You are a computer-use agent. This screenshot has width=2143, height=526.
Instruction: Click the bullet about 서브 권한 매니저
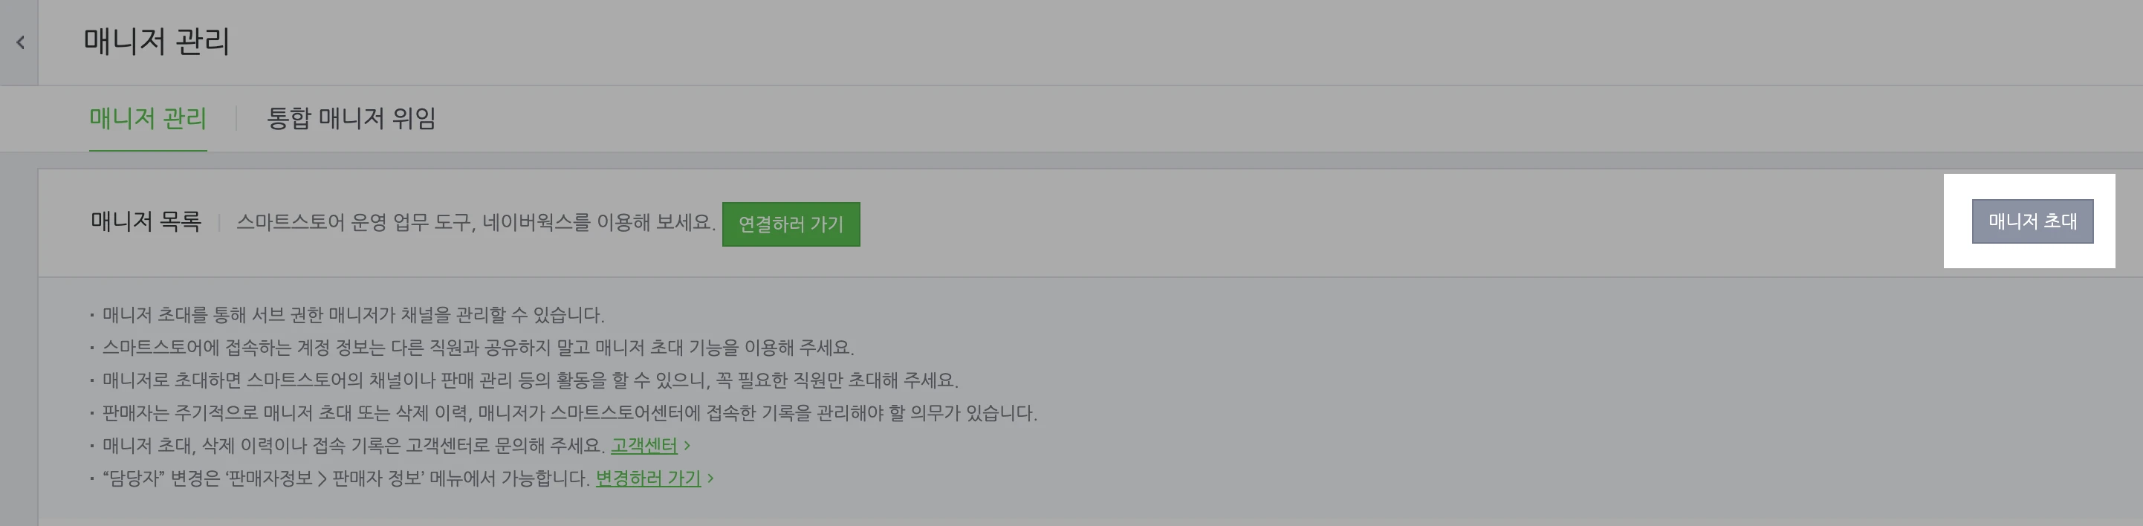354,314
